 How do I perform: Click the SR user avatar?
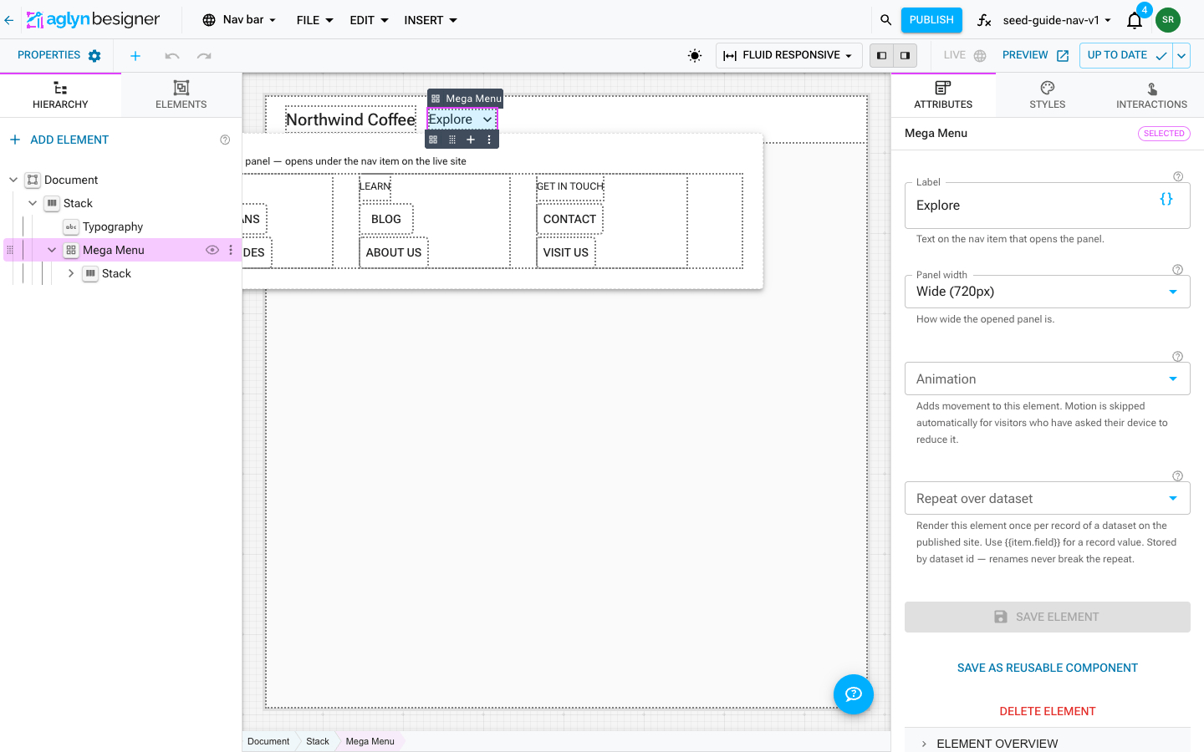[1168, 20]
